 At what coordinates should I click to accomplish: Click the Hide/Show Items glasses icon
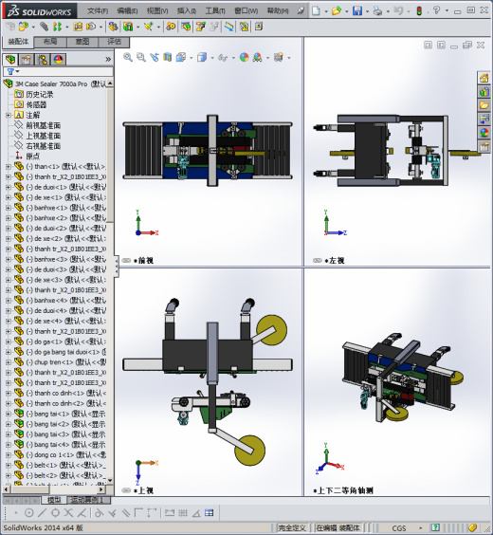(x=223, y=58)
